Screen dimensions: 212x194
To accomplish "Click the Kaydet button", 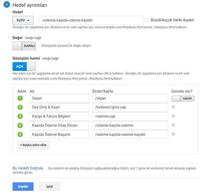I will click(x=23, y=186).
